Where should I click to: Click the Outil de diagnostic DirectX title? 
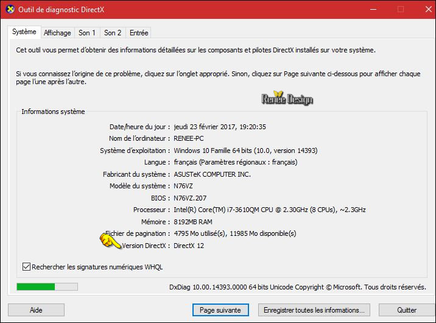(x=61, y=10)
